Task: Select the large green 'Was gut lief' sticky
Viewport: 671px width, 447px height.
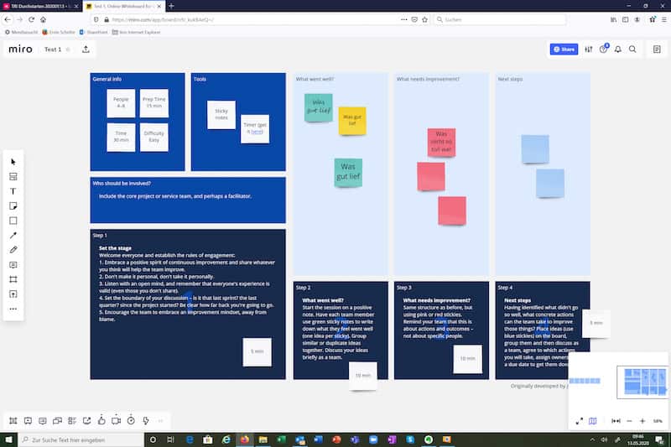Action: click(348, 173)
